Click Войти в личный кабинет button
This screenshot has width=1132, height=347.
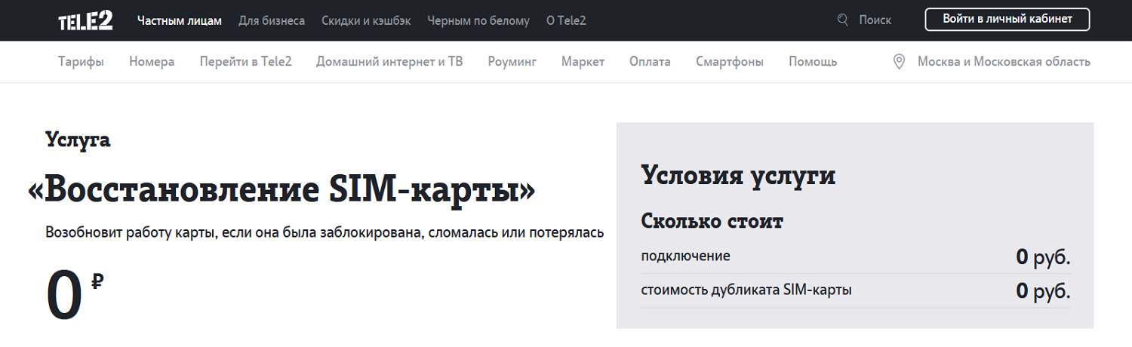[x=1007, y=20]
